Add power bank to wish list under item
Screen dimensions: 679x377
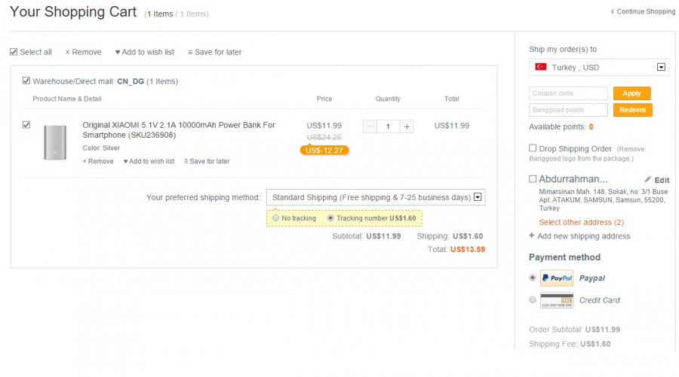point(149,161)
